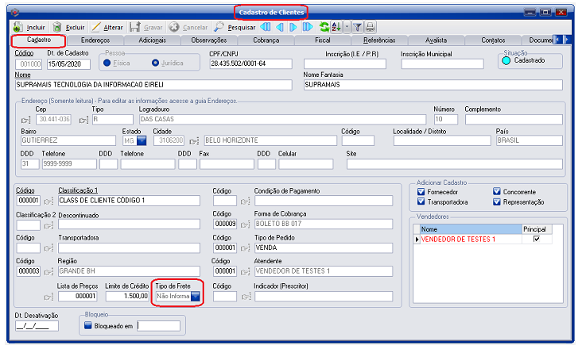The image size is (582, 349).
Task: Click the printer icon in toolbar
Action: 370,27
